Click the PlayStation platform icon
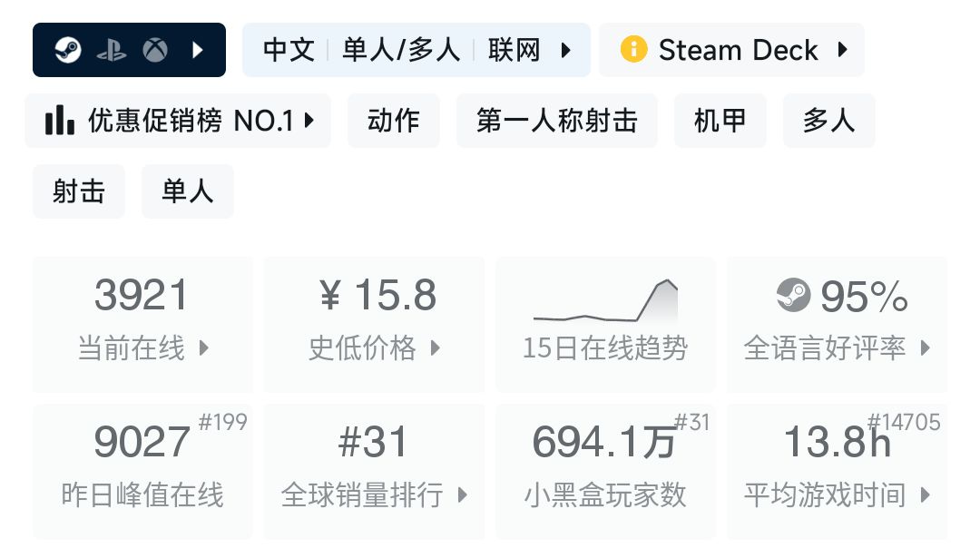The height and width of the screenshot is (548, 980). (x=112, y=50)
